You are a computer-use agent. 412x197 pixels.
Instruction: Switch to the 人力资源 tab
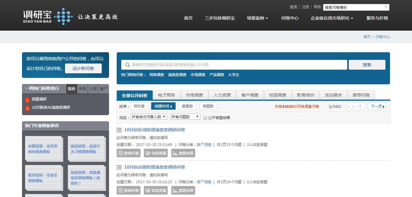[x=222, y=95]
